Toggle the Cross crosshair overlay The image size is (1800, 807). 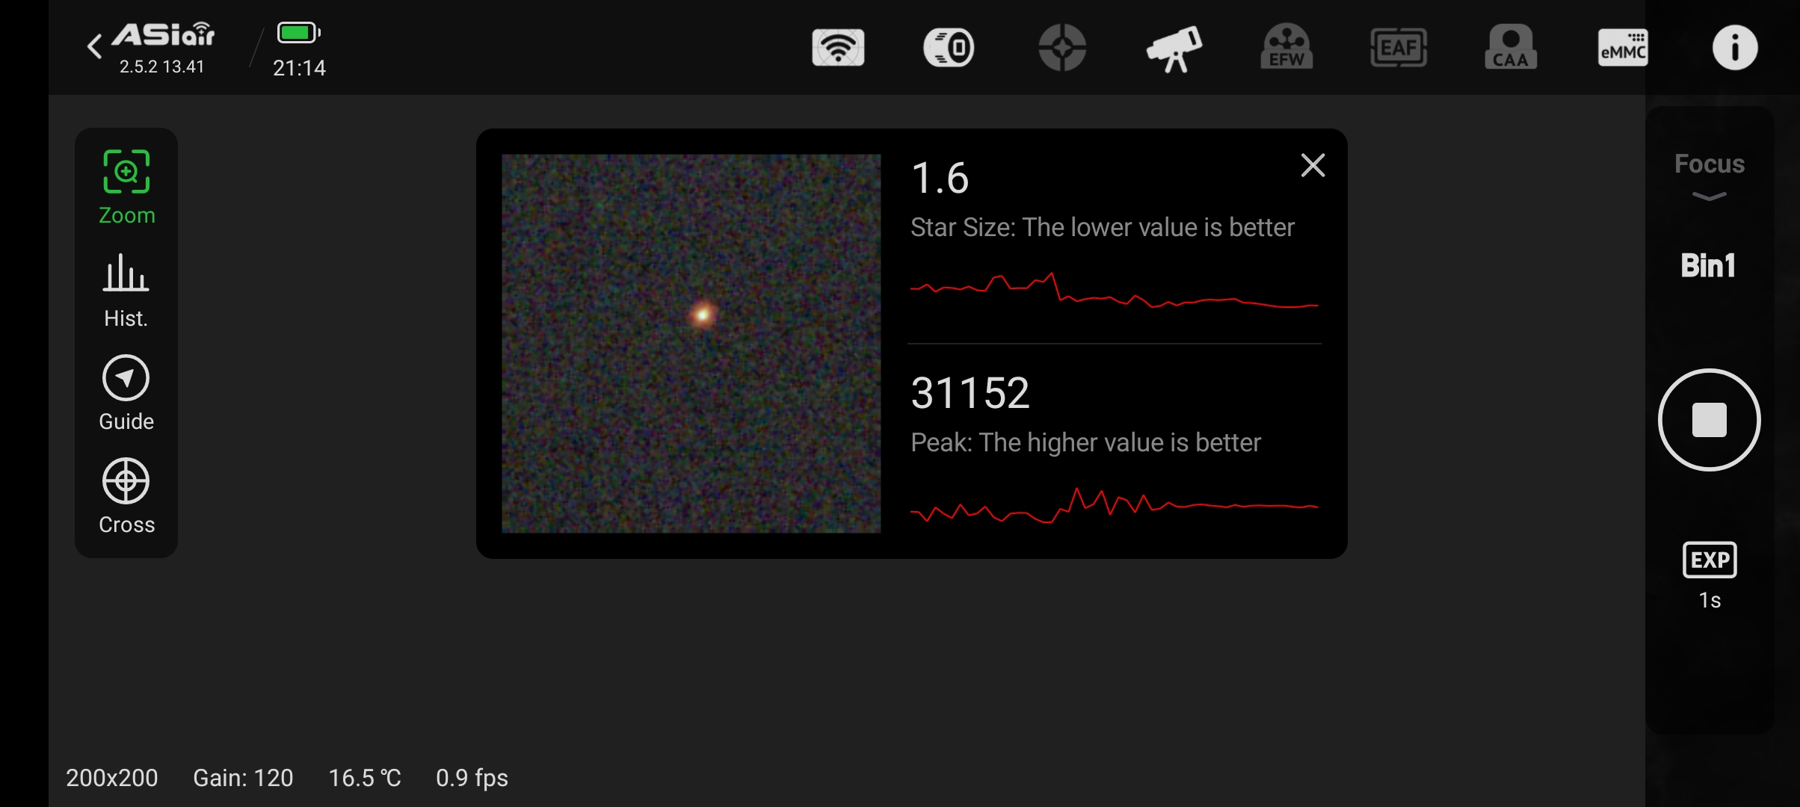coord(126,496)
